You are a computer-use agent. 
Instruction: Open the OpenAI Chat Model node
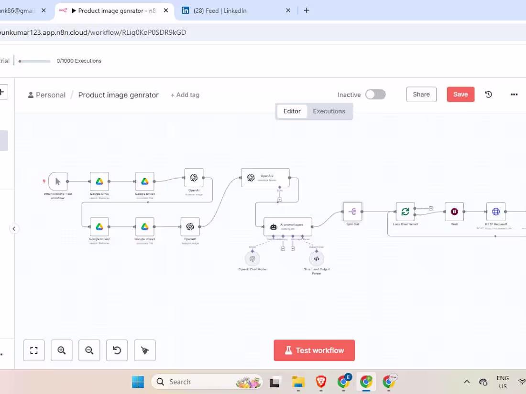pos(252,259)
